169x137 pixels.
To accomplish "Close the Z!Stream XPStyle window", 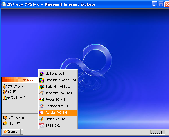I will 167,5.
